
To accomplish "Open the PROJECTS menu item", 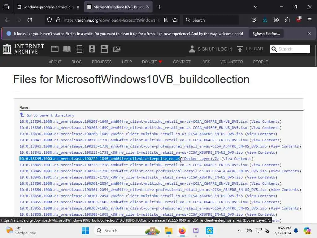I will point(102,62).
